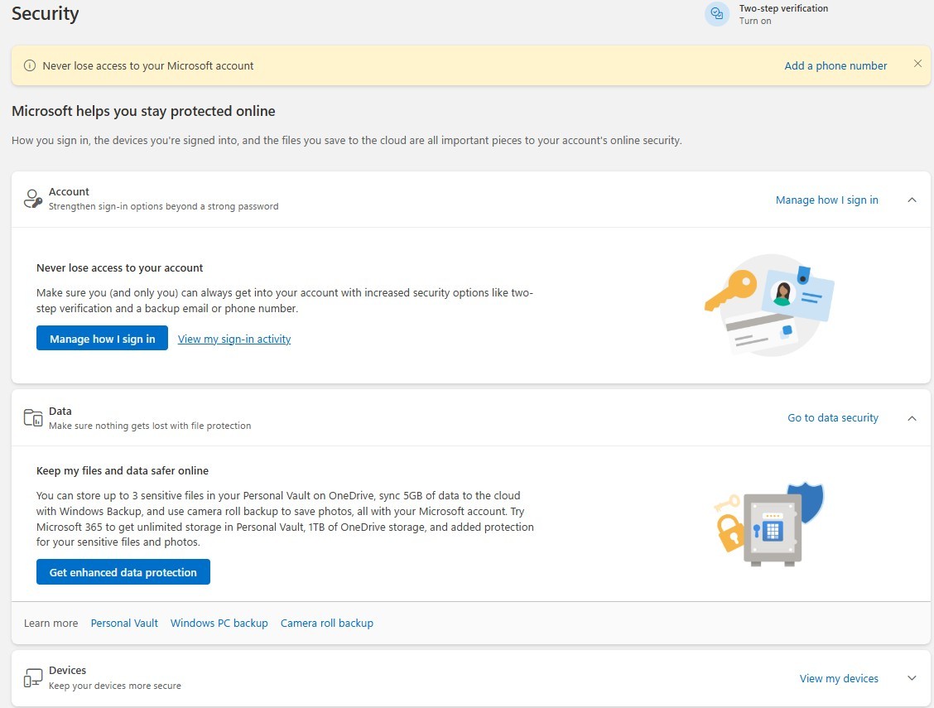Open Personal Vault learn more link
Viewport: 934px width, 708px height.
tap(124, 623)
